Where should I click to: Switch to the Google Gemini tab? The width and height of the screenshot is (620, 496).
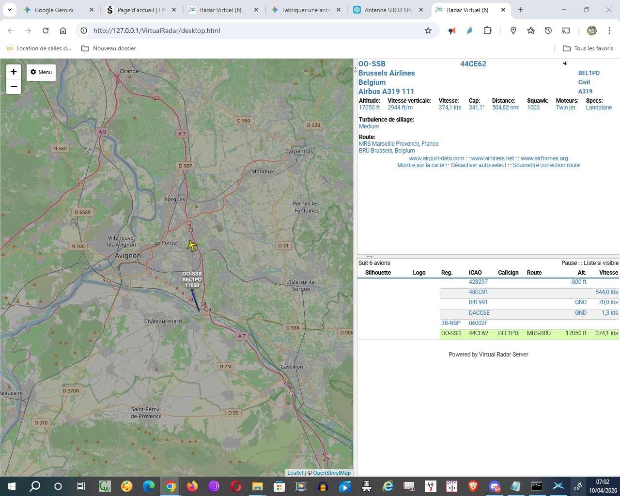[54, 10]
